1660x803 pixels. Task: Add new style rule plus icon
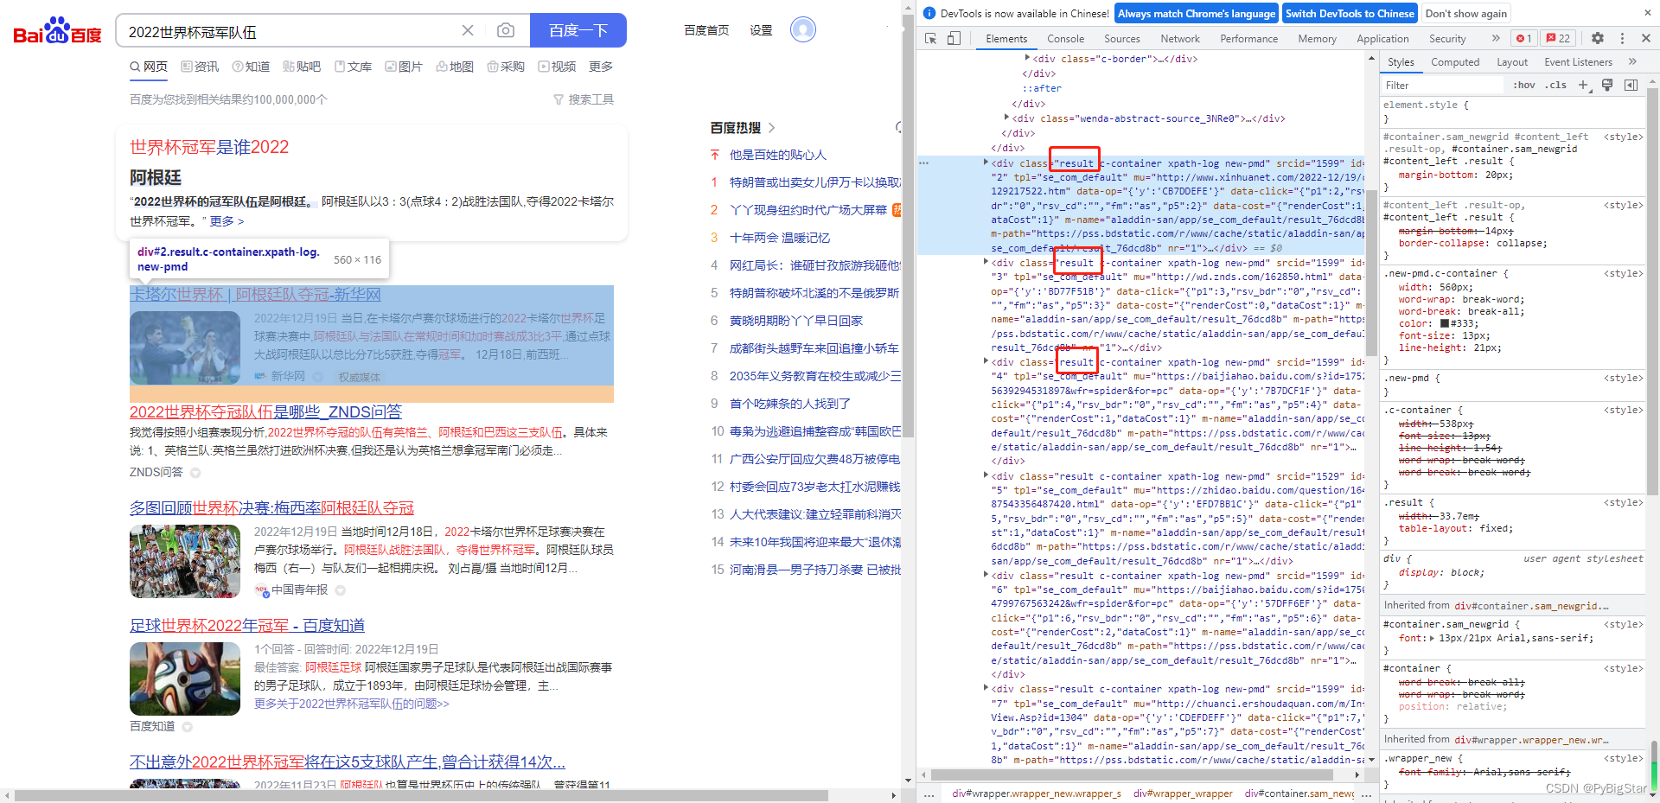(x=1584, y=85)
